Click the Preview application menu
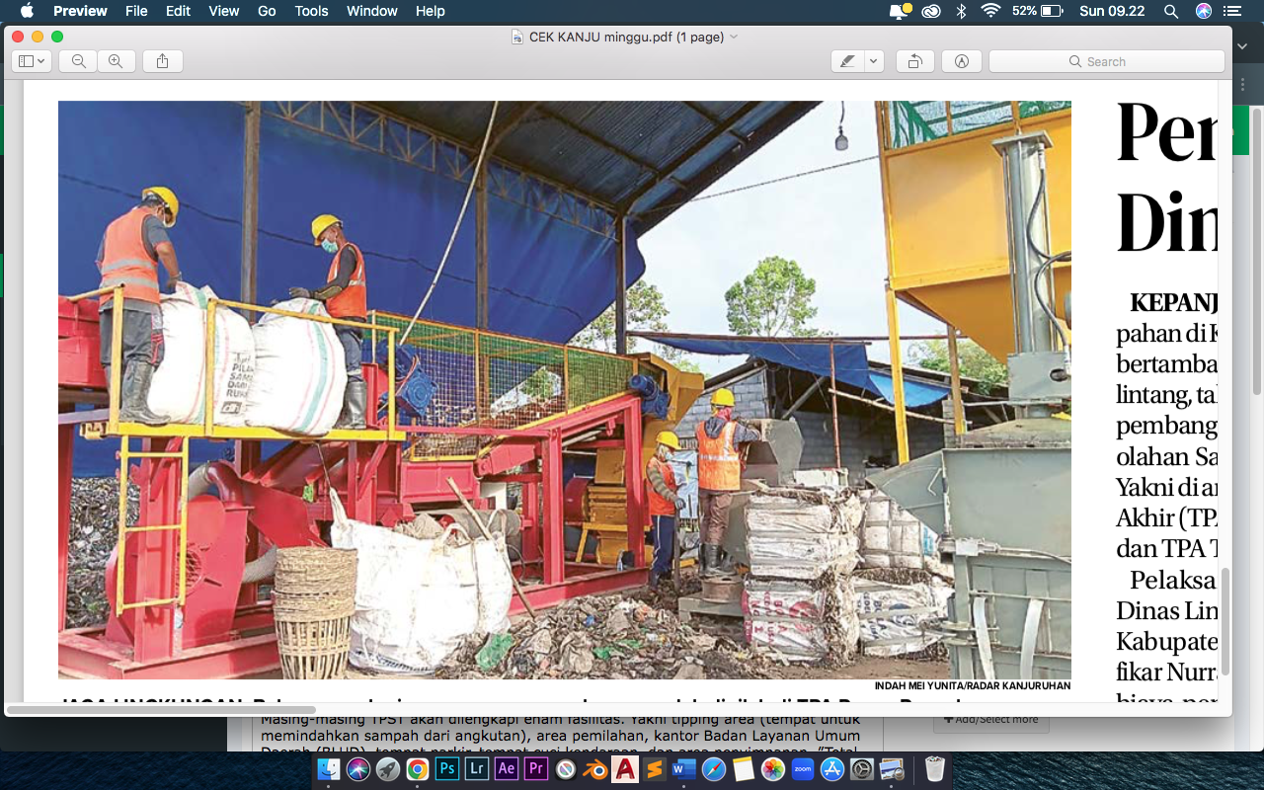The width and height of the screenshot is (1264, 790). pyautogui.click(x=80, y=11)
